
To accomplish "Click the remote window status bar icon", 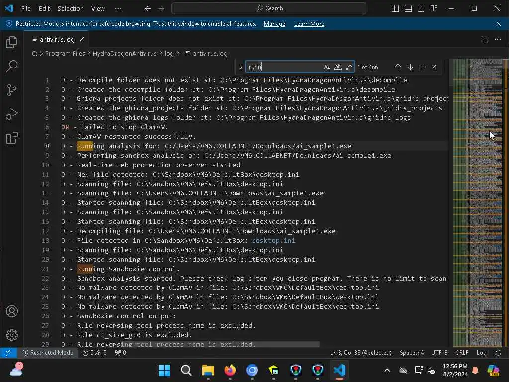I will coord(8,353).
